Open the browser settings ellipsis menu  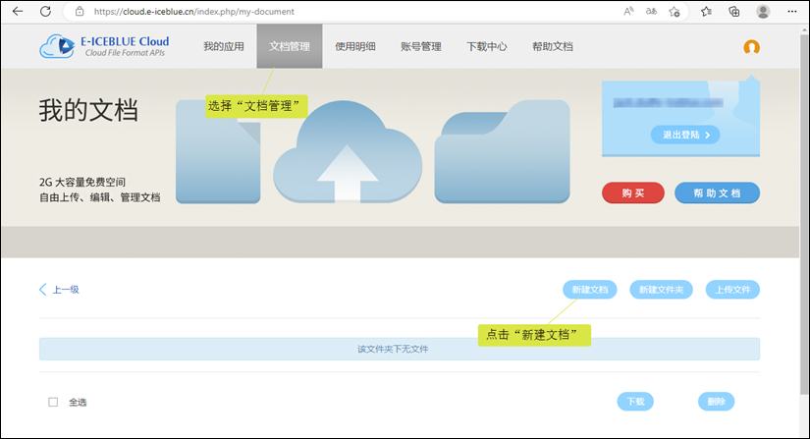tap(792, 11)
